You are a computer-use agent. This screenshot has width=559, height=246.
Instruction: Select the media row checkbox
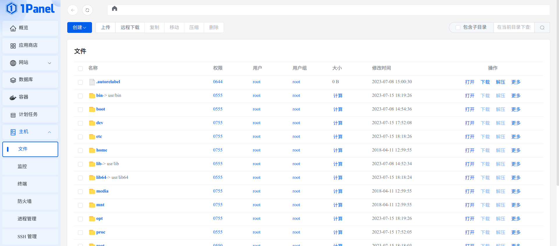(x=80, y=192)
